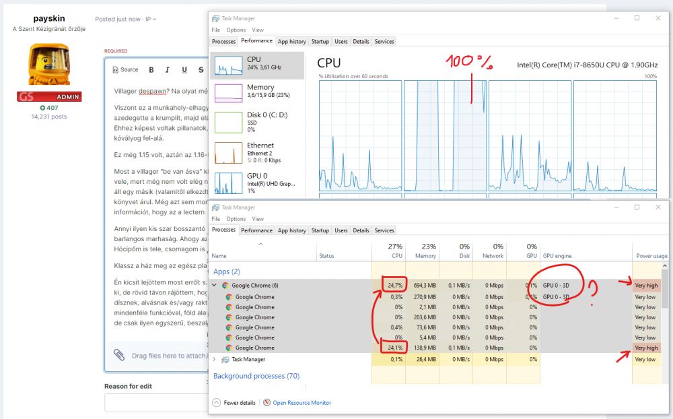Open payskin user profile link
Viewport: 673px width, 419px height.
point(49,18)
